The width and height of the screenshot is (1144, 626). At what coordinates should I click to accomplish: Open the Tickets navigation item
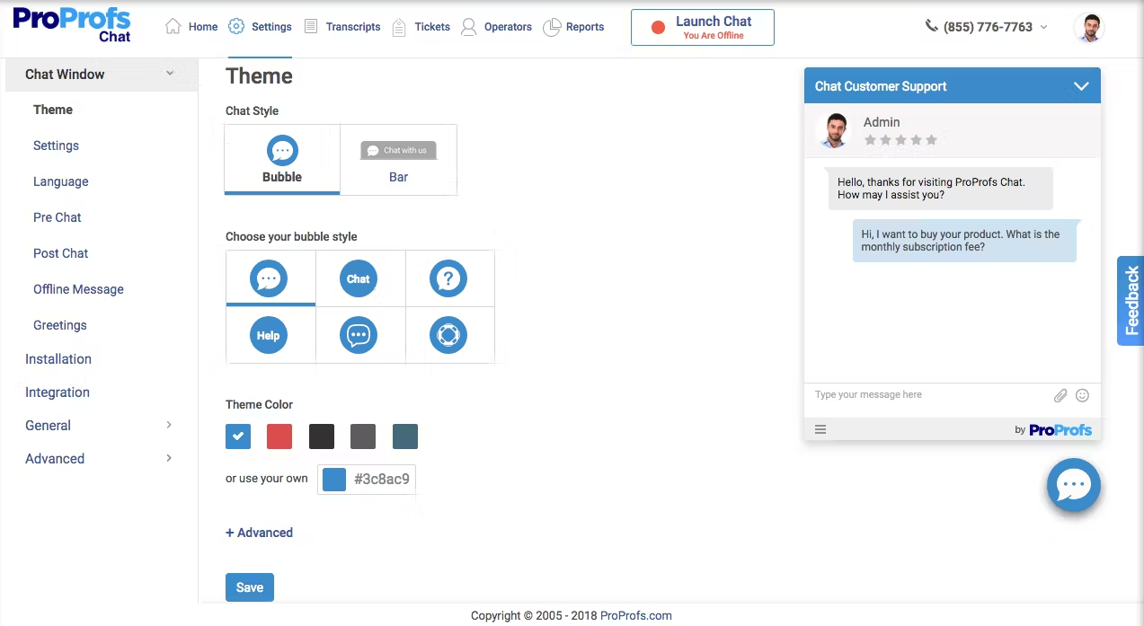(x=421, y=27)
